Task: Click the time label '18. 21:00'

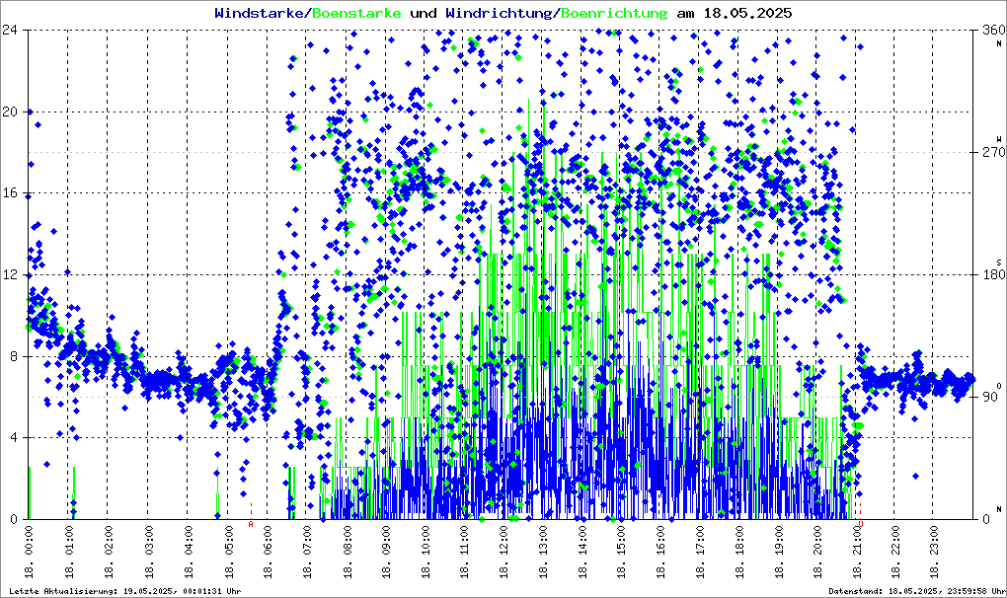Action: point(858,551)
